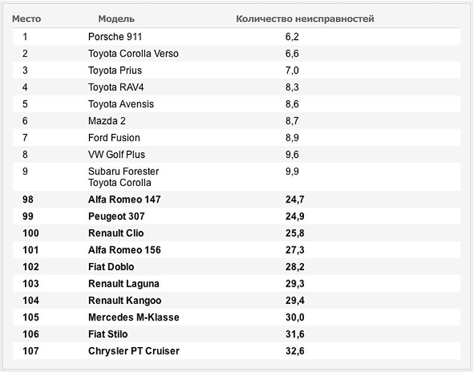Select the Mercedes M-Klasse entry
The height and width of the screenshot is (372, 474).
(134, 318)
